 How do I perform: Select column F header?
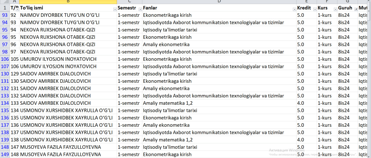tap(327, 2)
